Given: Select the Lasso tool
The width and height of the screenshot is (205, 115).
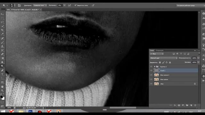Looking at the screenshot, I should click(2, 22).
